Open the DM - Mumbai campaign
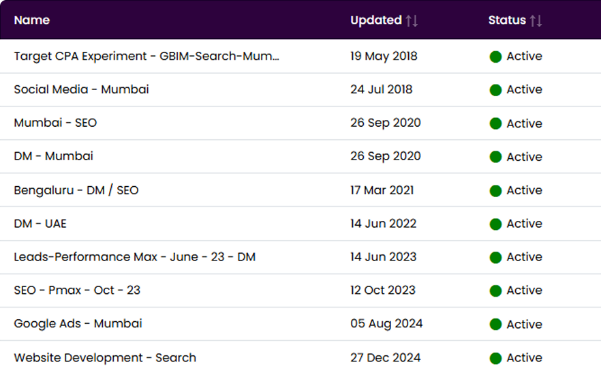Image resolution: width=601 pixels, height=373 pixels. [x=54, y=156]
